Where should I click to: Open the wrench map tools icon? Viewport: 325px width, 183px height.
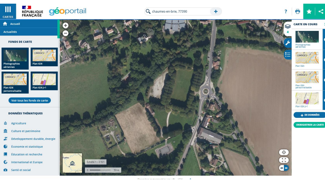coord(288,43)
